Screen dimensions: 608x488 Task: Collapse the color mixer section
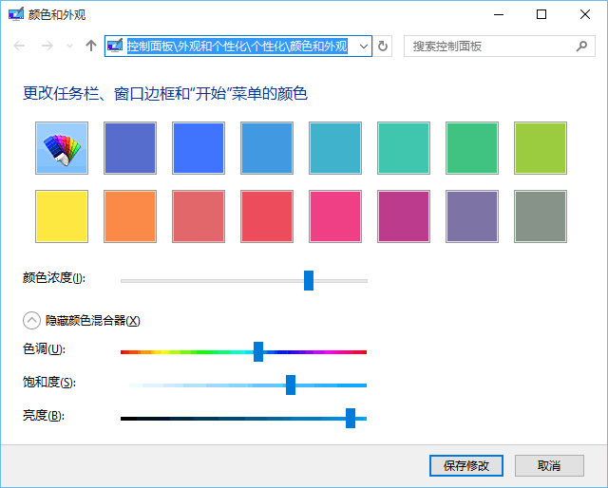32,321
